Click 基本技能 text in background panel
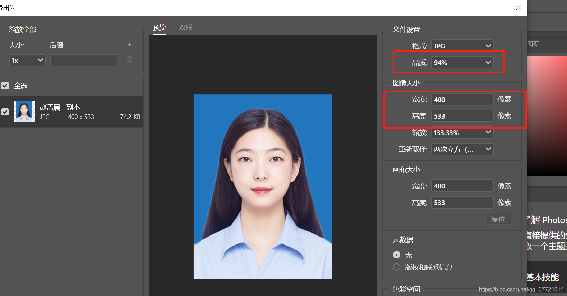The image size is (567, 296). tap(543, 277)
